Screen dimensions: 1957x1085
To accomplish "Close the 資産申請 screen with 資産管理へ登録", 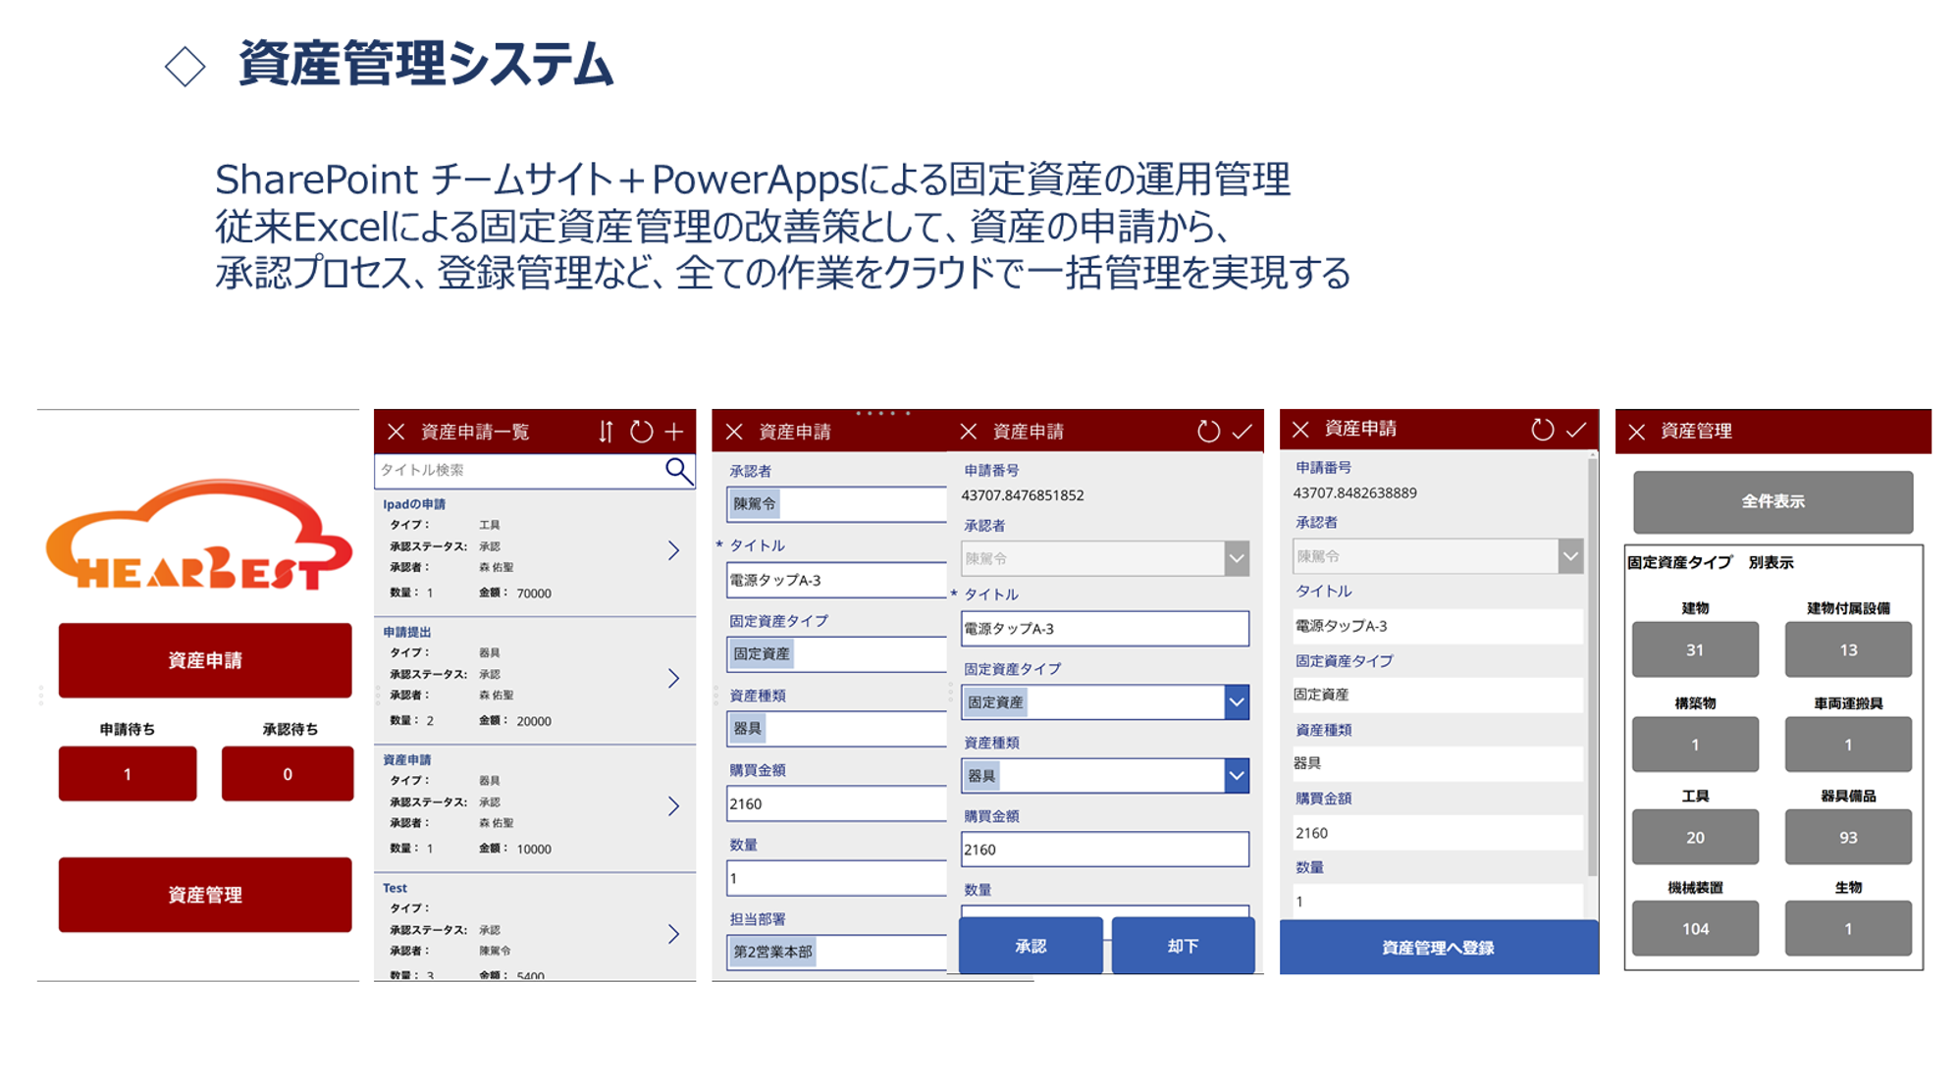I will 1300,430.
